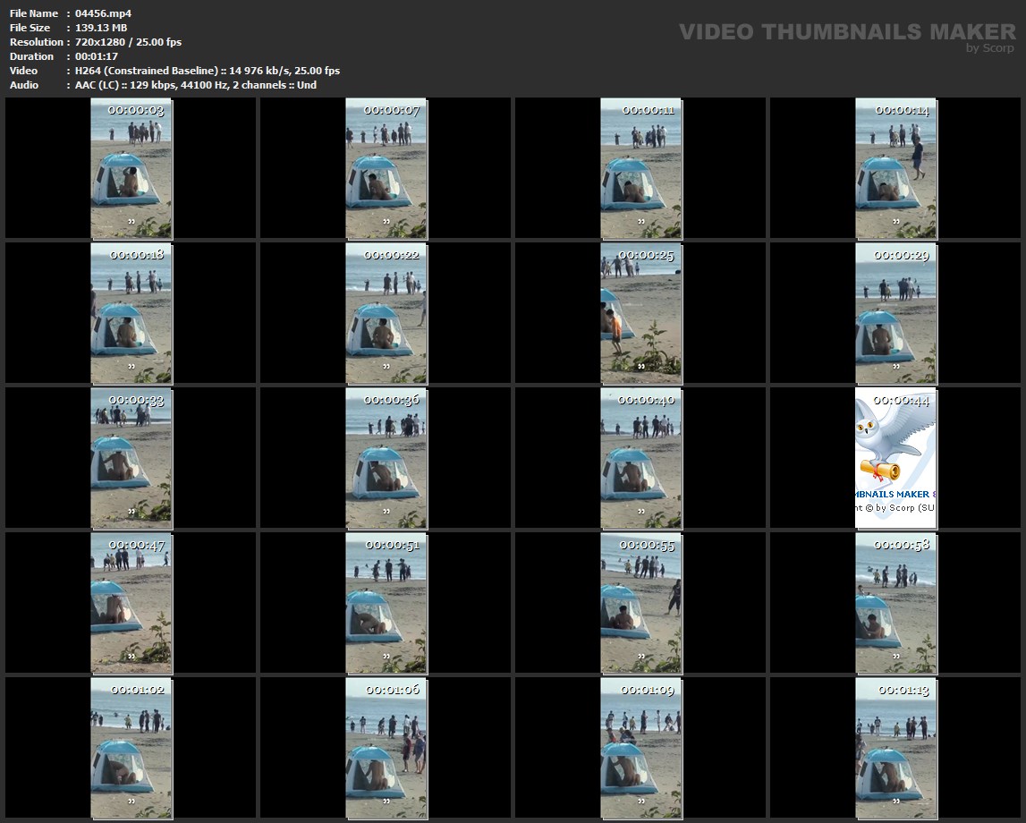Image resolution: width=1026 pixels, height=823 pixels.
Task: Open the 00:01:06 frame
Action: tap(386, 748)
